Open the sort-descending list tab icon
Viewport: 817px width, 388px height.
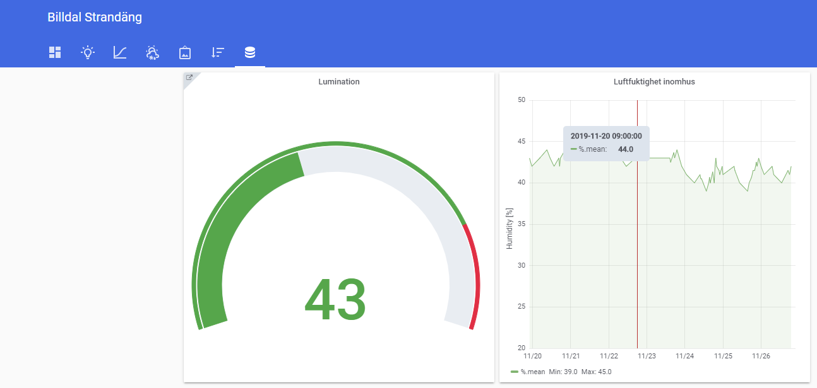coord(217,52)
